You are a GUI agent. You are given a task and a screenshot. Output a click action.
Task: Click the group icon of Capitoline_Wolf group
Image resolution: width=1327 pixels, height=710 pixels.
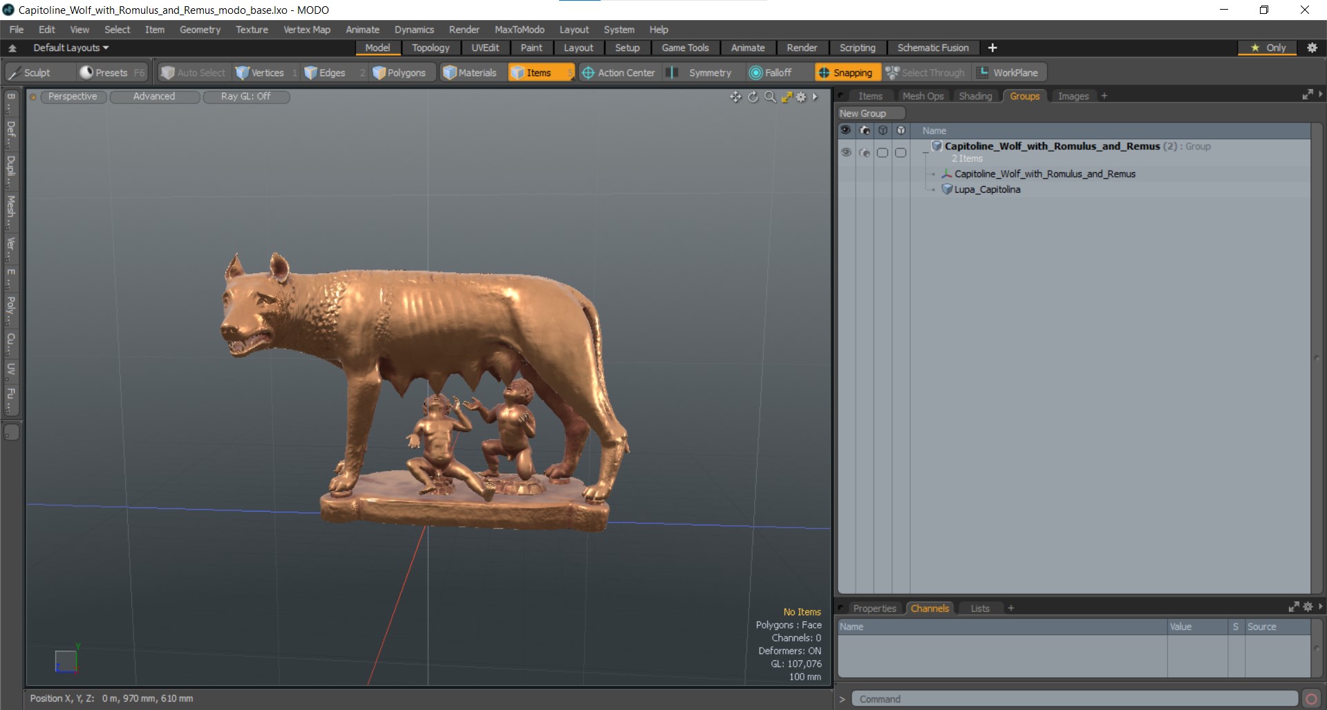click(937, 146)
